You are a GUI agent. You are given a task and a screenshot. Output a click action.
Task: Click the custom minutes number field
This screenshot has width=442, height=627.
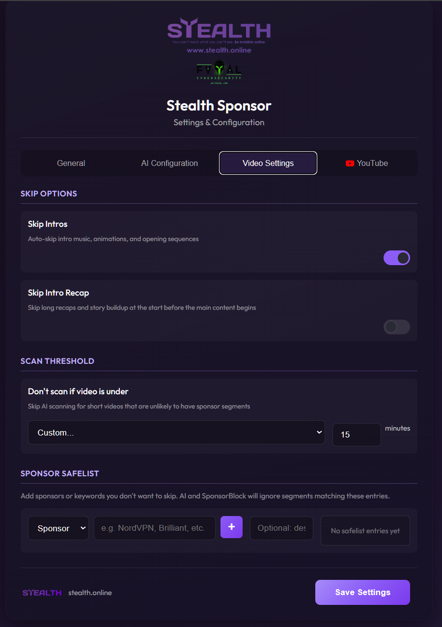[357, 435]
